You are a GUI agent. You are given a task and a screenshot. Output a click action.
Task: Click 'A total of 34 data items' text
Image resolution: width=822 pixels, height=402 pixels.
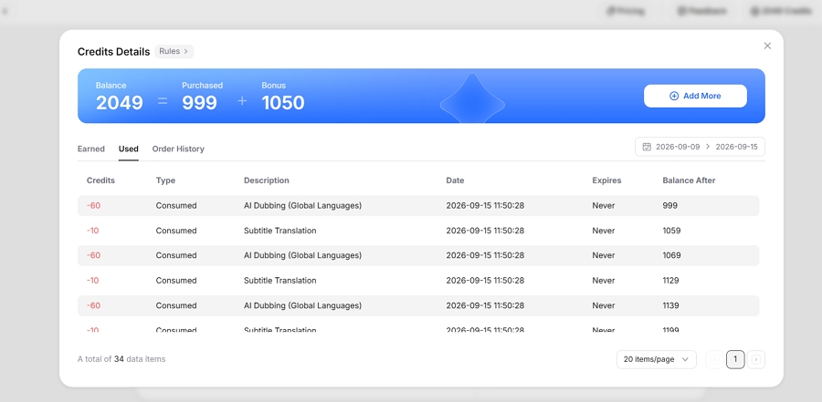pyautogui.click(x=121, y=359)
